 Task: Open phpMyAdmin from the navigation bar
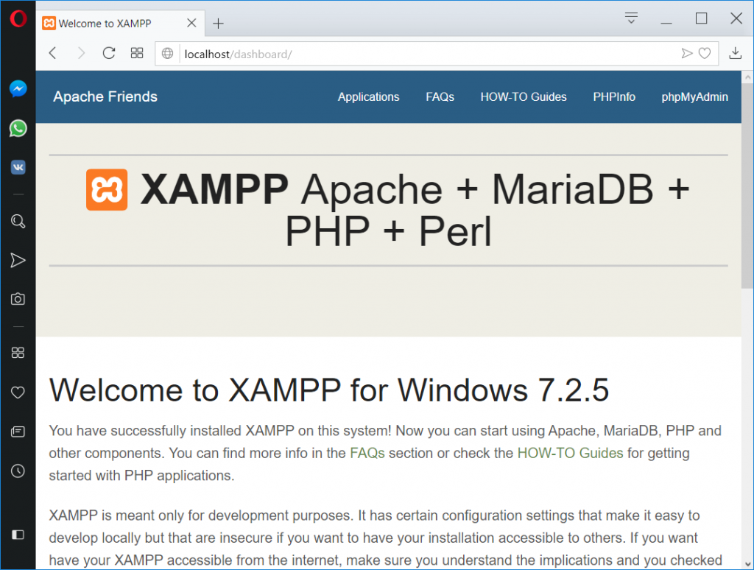coord(694,96)
